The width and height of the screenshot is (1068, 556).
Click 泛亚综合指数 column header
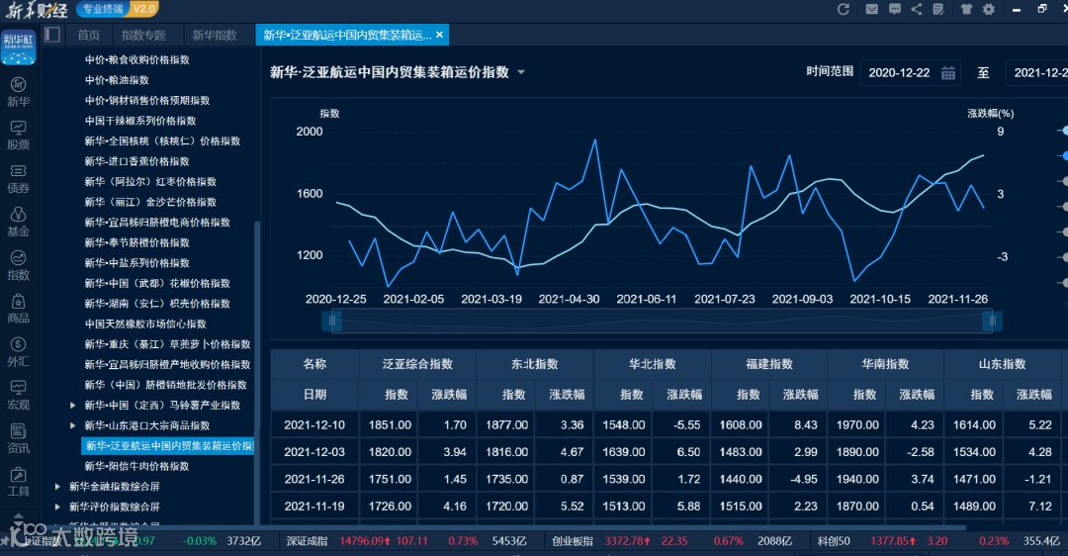point(417,364)
